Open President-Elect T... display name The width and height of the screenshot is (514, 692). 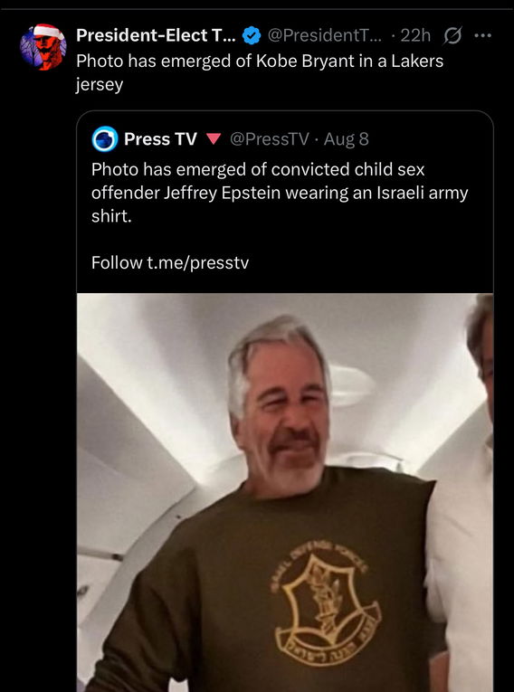click(156, 35)
